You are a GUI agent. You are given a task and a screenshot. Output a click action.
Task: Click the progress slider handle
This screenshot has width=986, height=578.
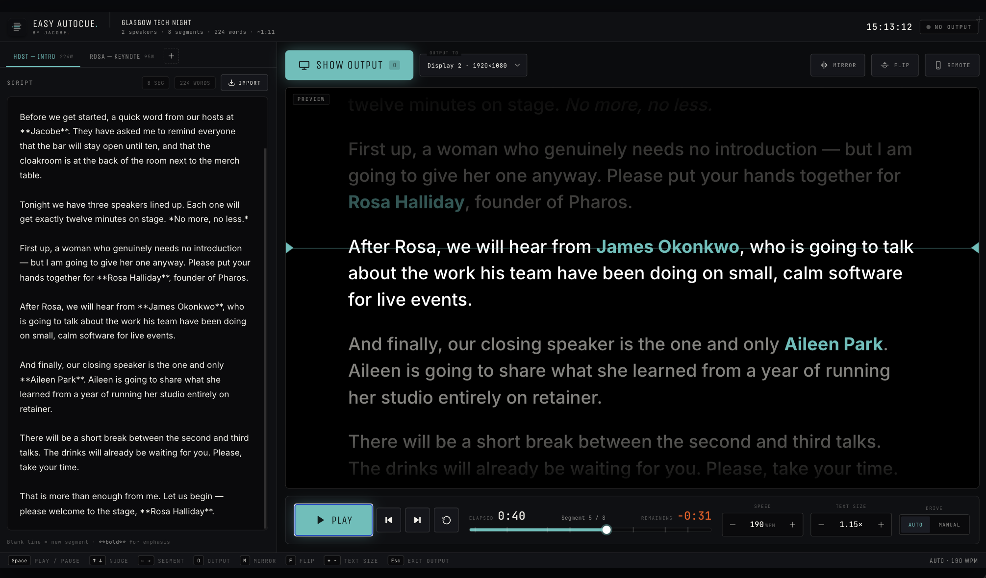607,530
